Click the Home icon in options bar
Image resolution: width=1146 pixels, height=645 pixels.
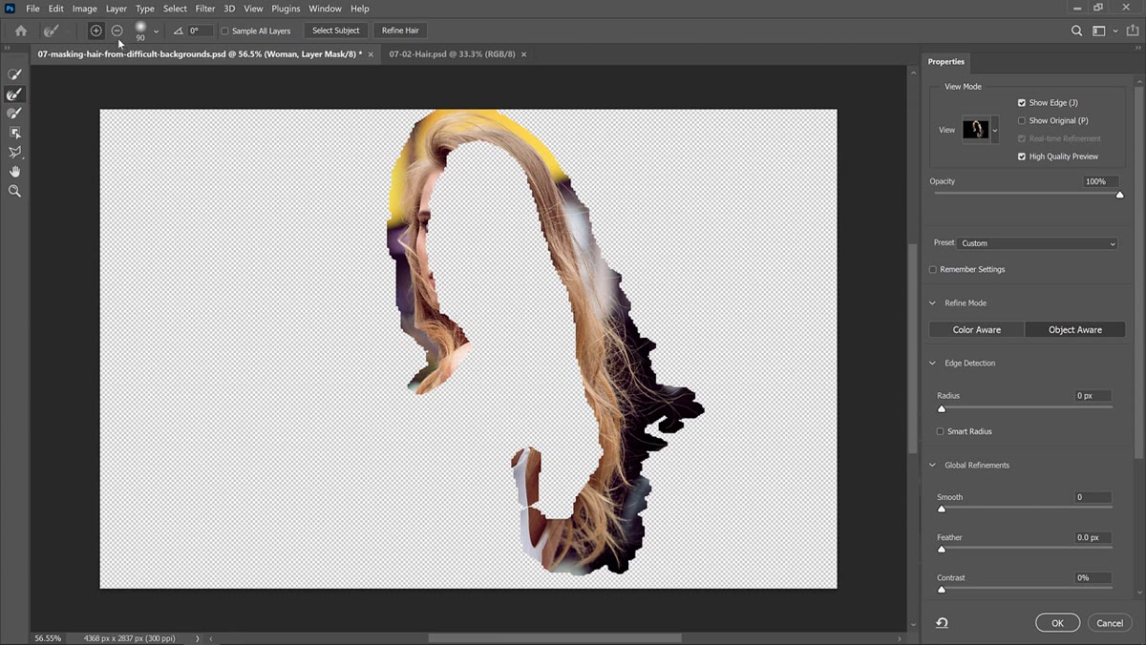(21, 31)
